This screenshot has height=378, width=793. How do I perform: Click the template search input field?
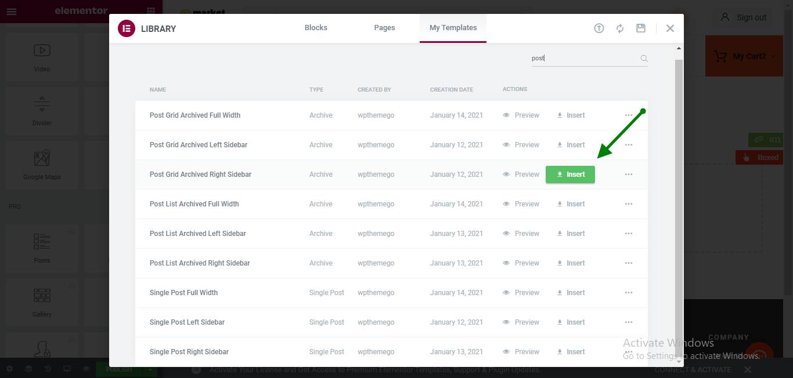pyautogui.click(x=583, y=59)
